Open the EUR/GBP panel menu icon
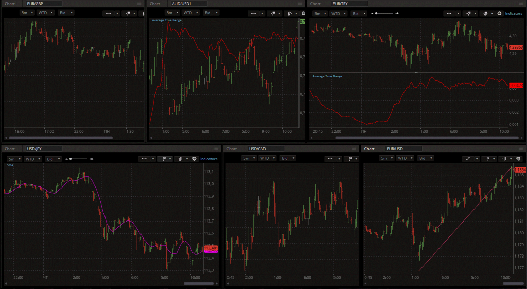 tap(139, 4)
